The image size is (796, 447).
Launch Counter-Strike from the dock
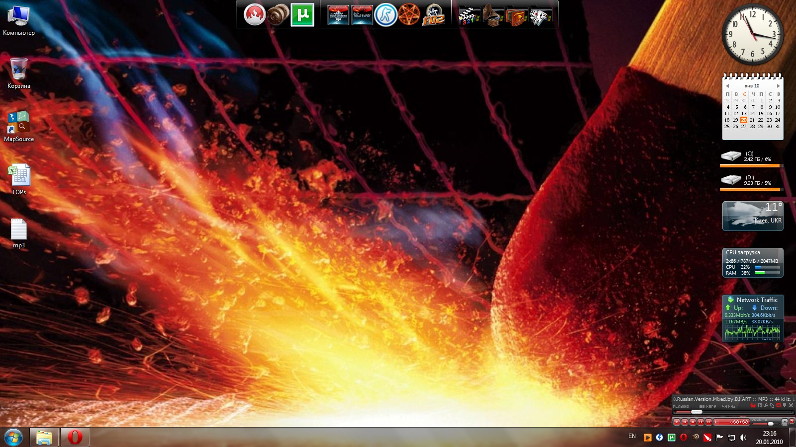(x=386, y=15)
